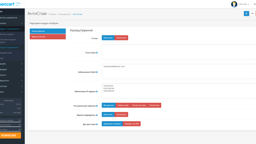This screenshot has width=256, height=144.
Task: Click the Конфігурація panel heading
Action: coord(9,100)
